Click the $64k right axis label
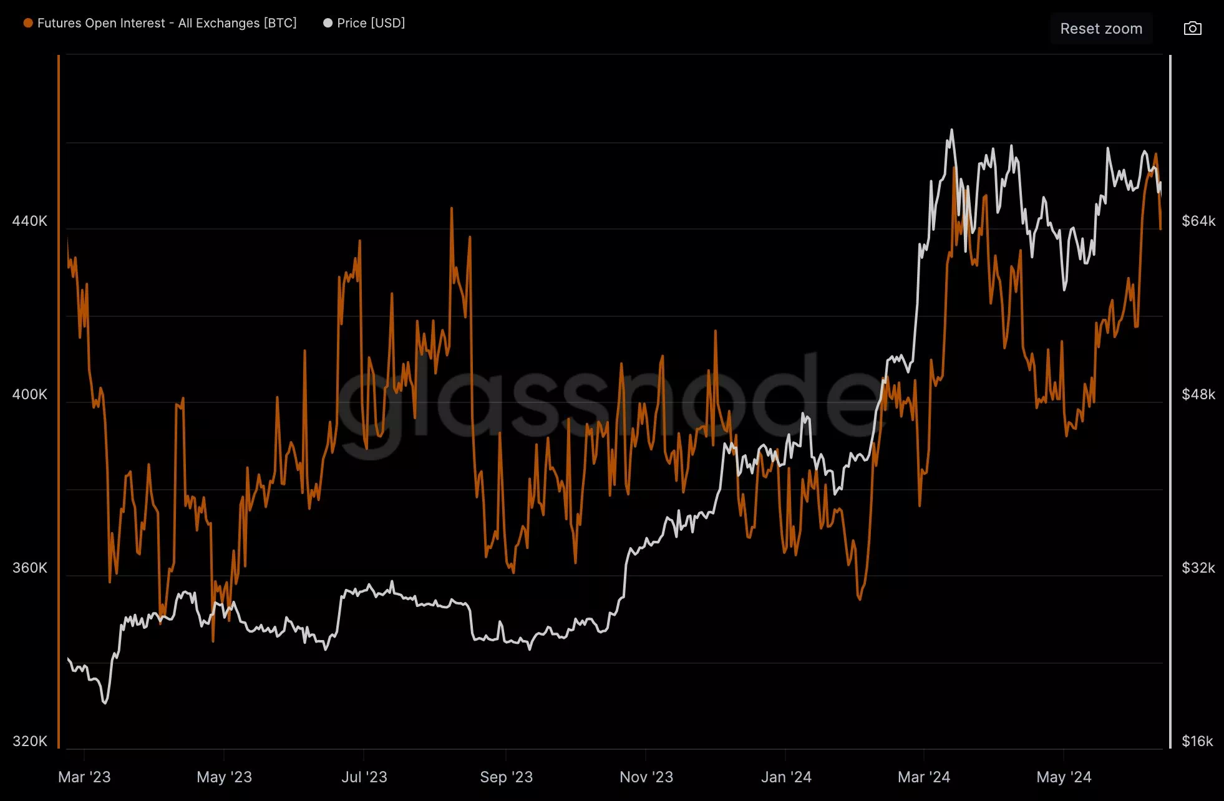The width and height of the screenshot is (1224, 801). click(1198, 221)
